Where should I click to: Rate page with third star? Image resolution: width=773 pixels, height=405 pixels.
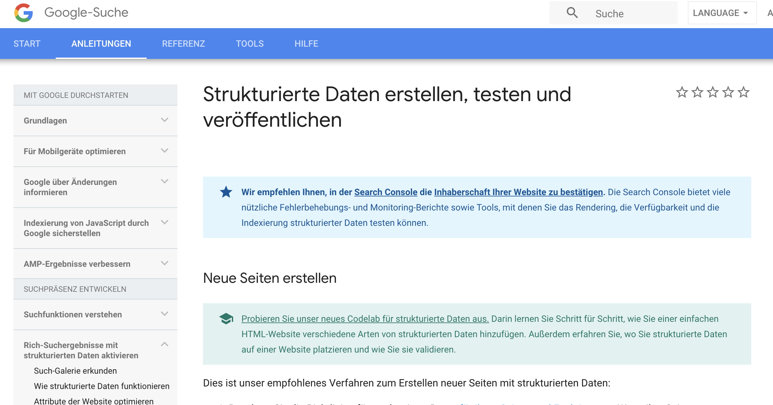tap(712, 92)
